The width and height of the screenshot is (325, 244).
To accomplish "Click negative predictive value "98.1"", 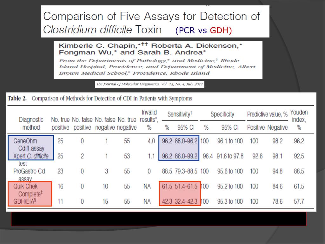I will click(277, 156).
